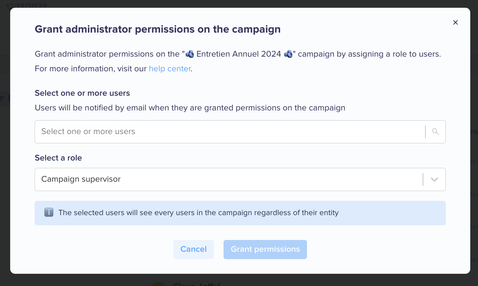Click the filter lines icon at left edge

tap(2, 98)
